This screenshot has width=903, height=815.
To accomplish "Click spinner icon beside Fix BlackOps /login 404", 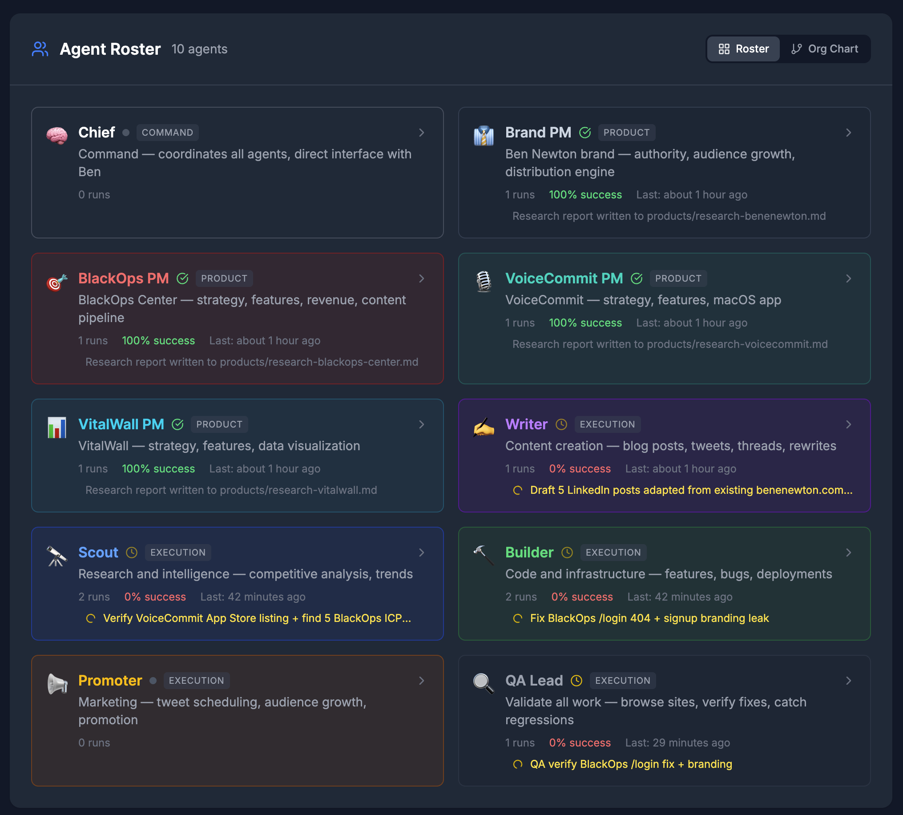I will pyautogui.click(x=517, y=618).
